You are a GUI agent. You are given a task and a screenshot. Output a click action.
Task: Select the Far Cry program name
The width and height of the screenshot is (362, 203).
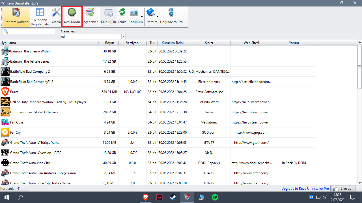coord(15,133)
